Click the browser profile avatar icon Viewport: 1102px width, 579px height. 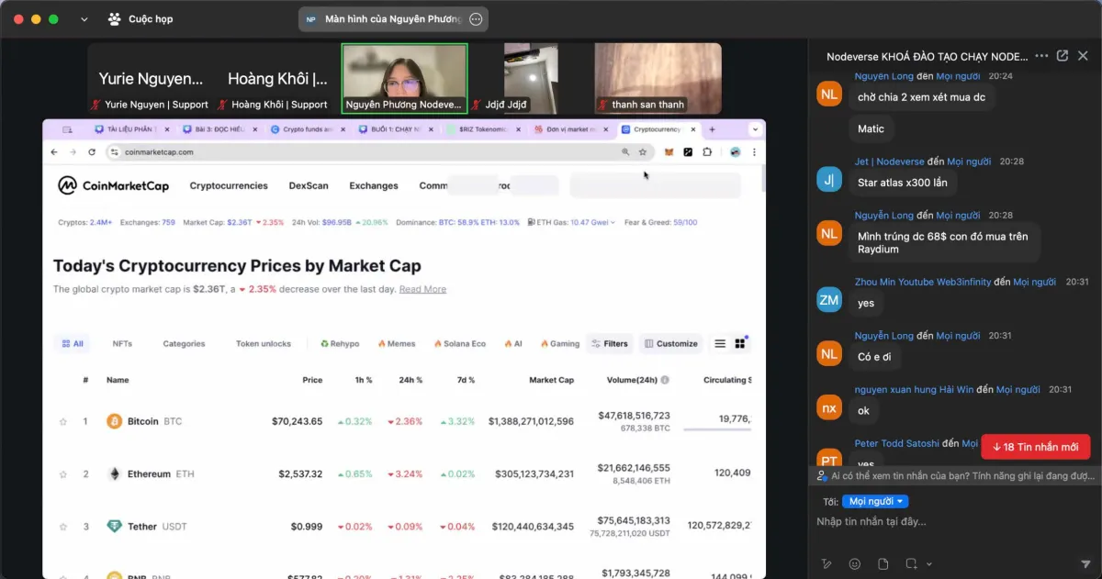736,151
